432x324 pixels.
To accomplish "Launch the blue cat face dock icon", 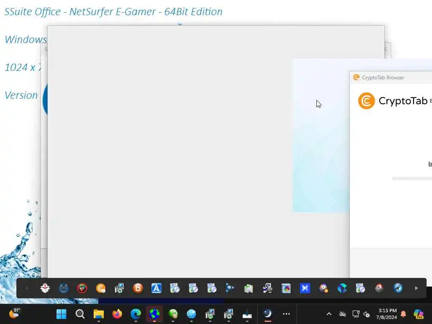I will (64, 288).
